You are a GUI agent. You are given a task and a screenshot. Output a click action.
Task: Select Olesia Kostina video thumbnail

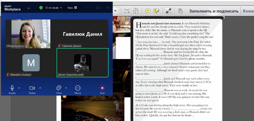coord(31,34)
